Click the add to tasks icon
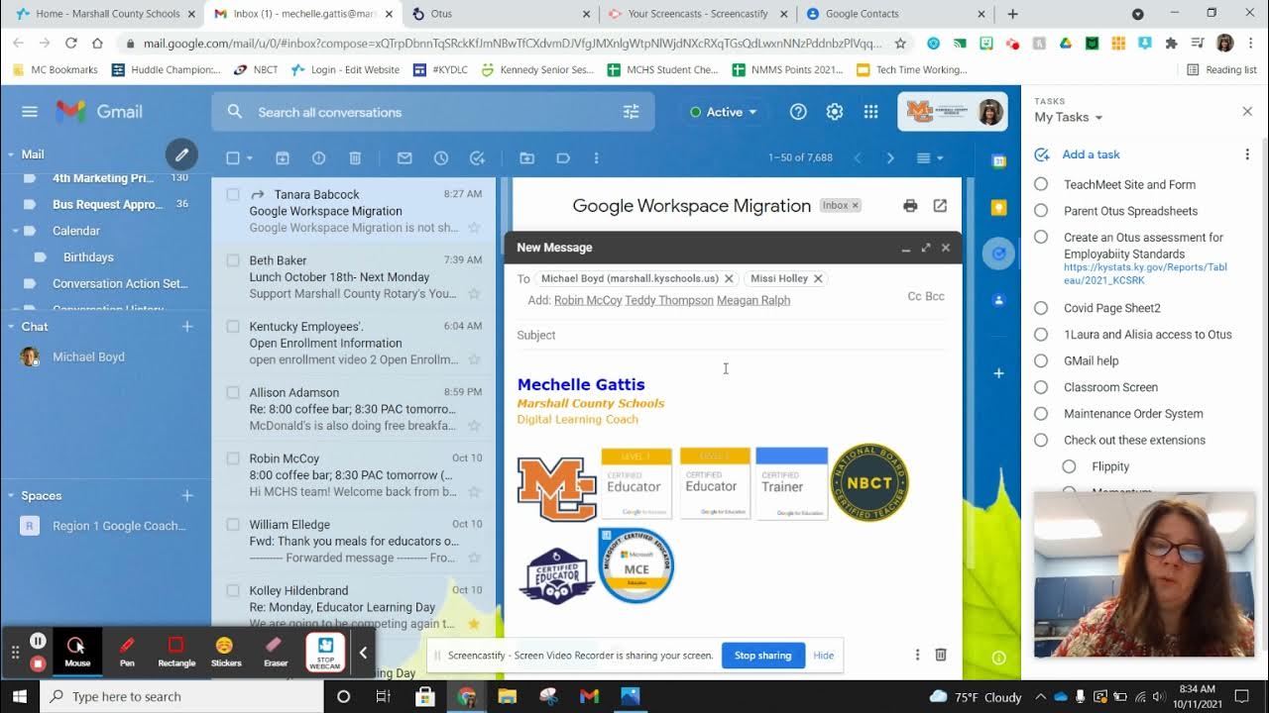Viewport: 1269px width, 713px height. point(477,157)
